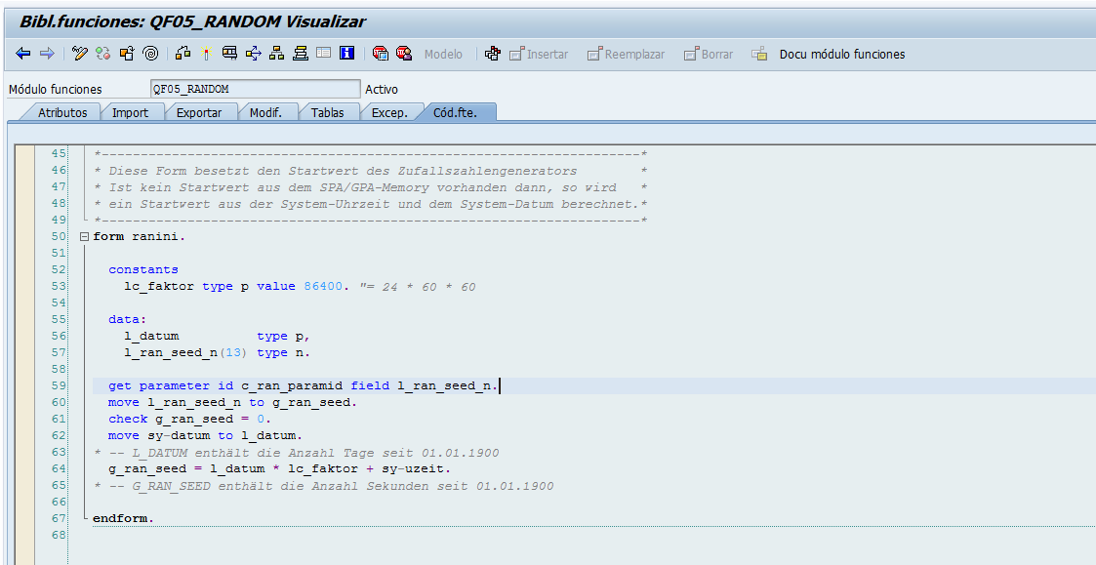
Task: Click the 'constants' keyword on line 52
Action: pyautogui.click(x=143, y=269)
